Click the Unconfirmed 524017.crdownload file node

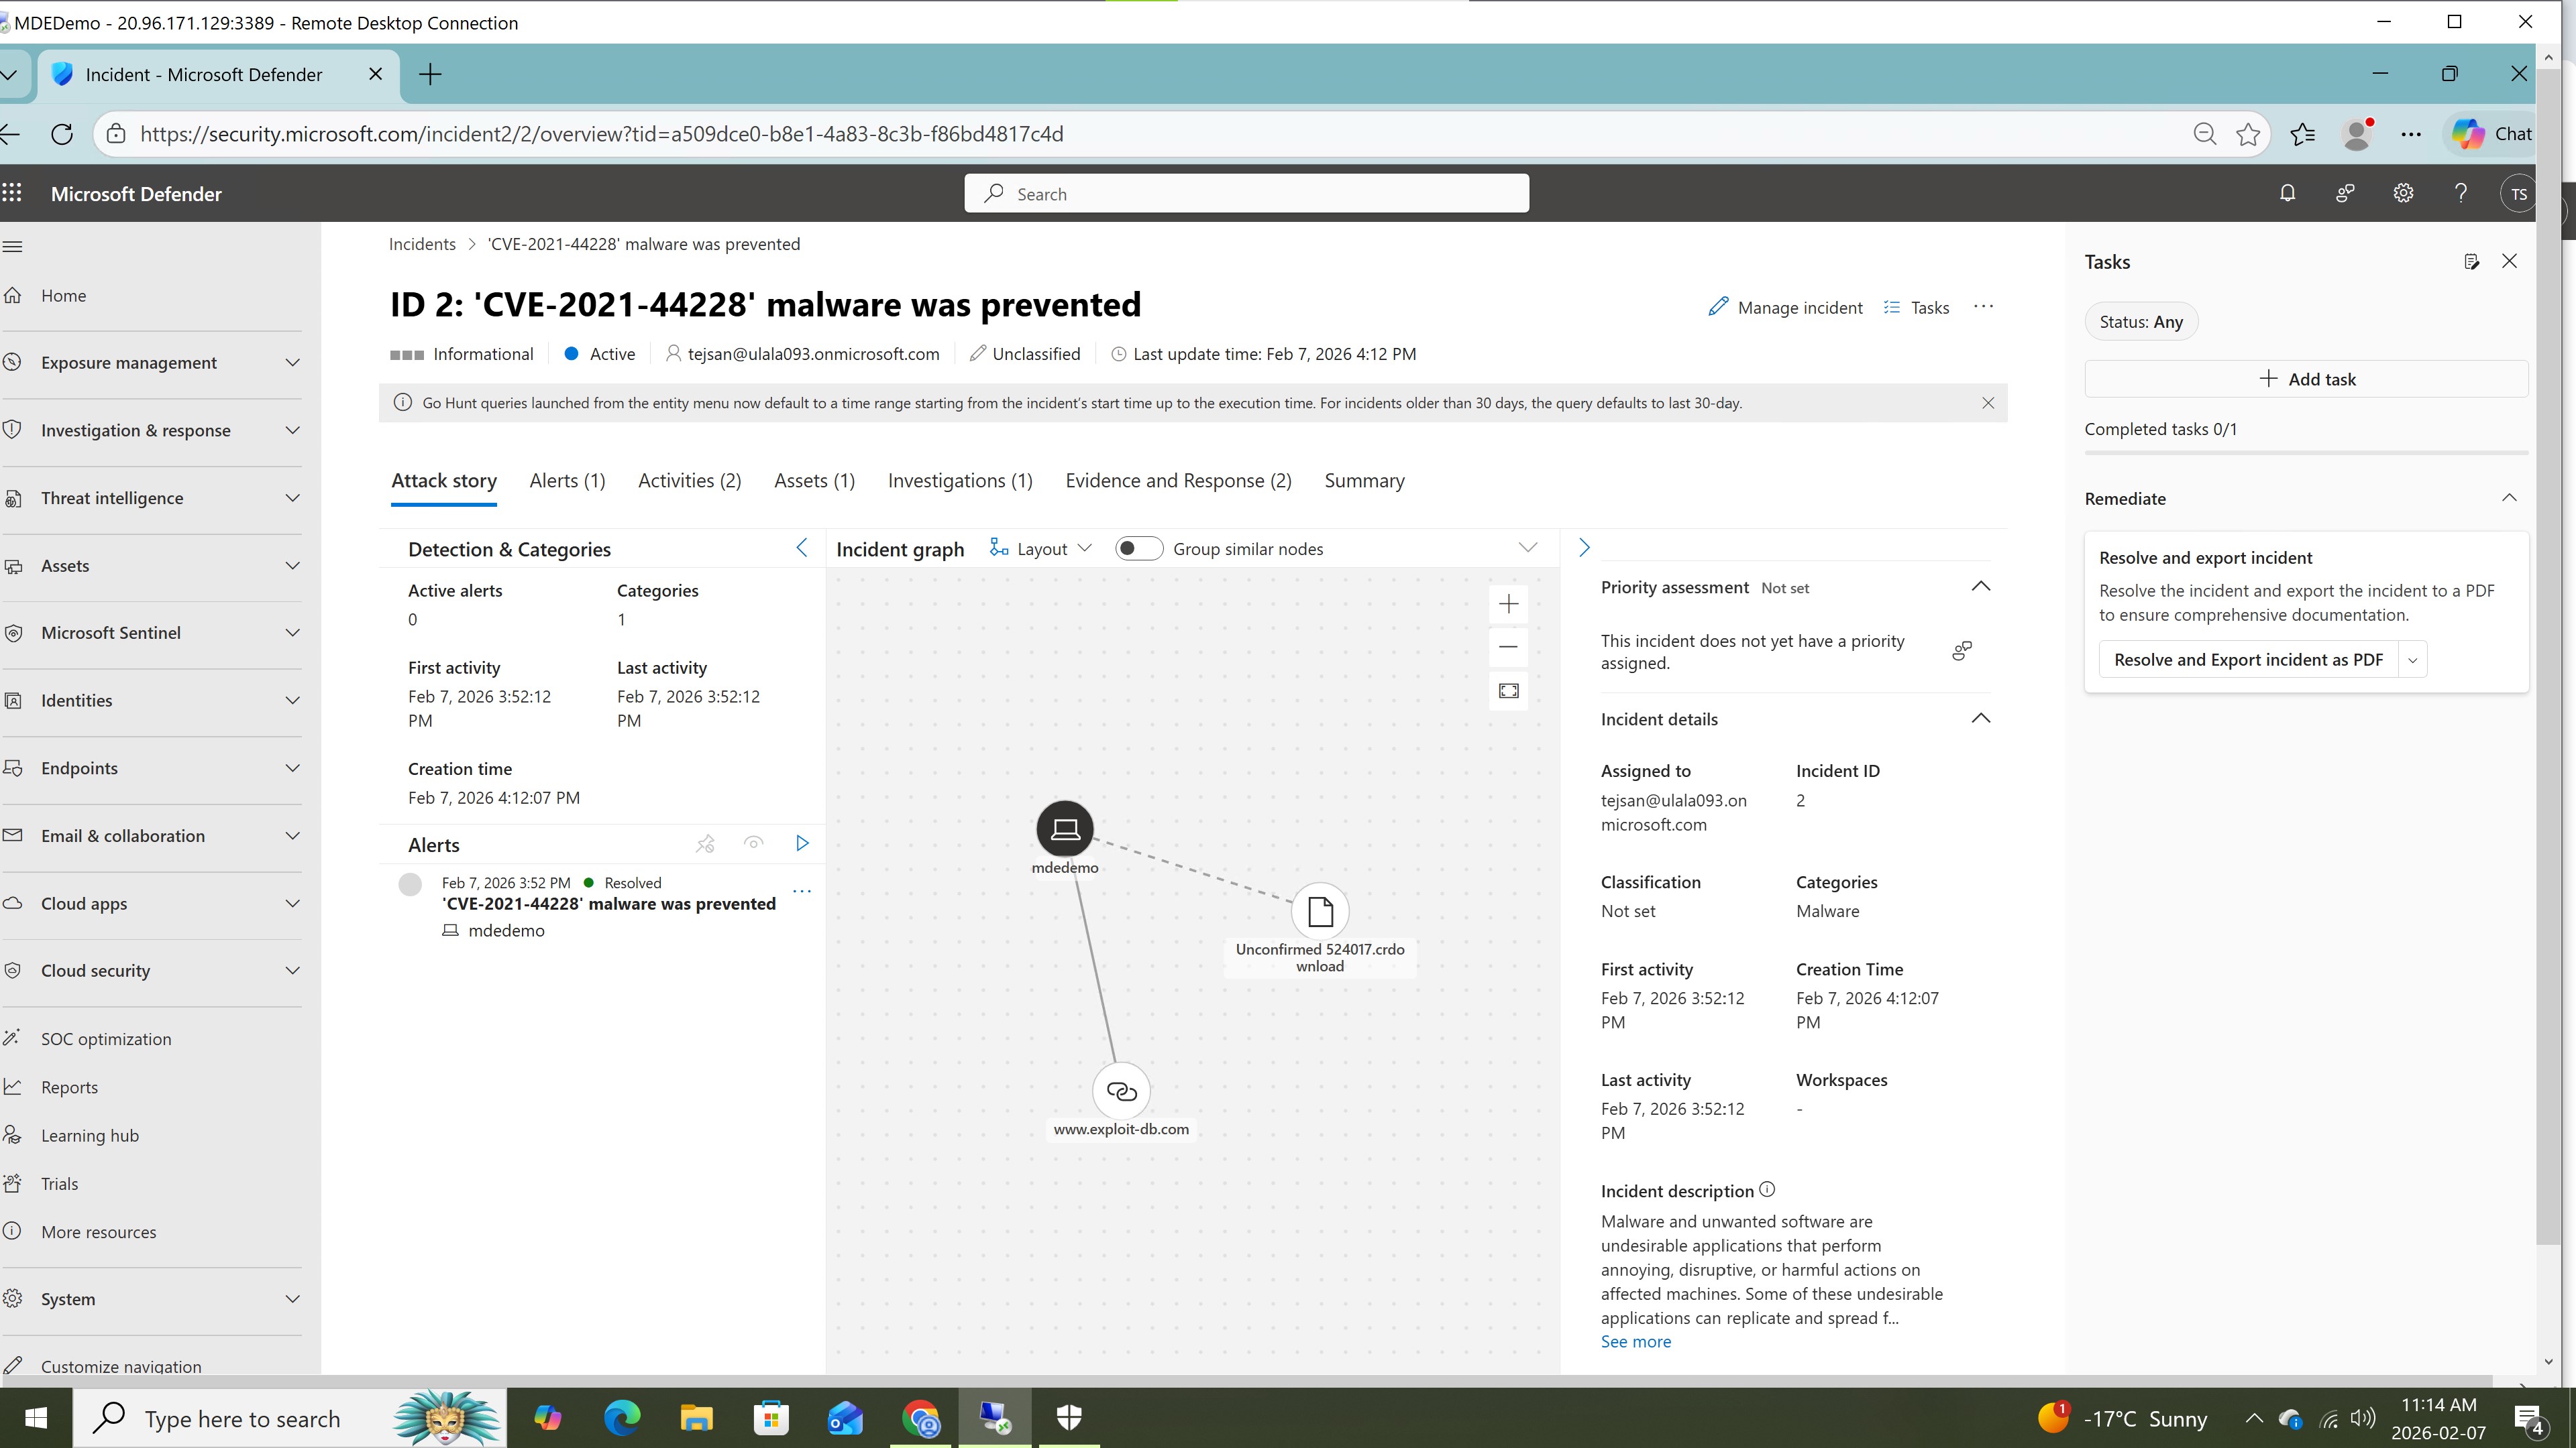[x=1320, y=912]
